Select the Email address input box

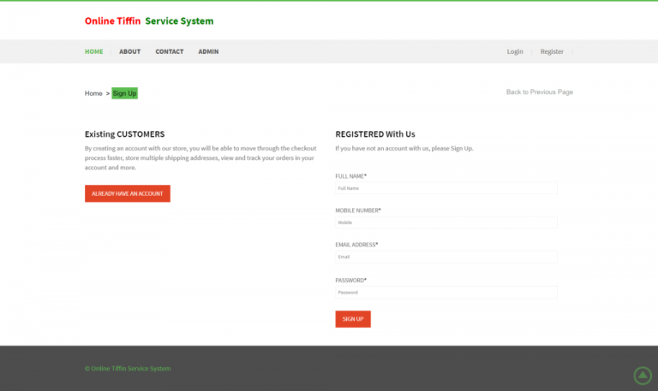446,257
